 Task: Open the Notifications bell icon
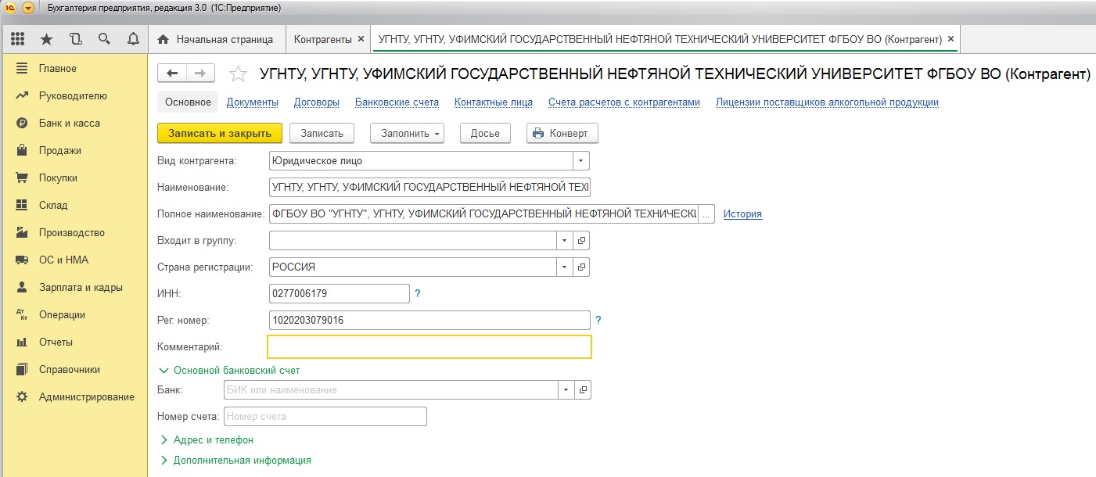point(133,39)
